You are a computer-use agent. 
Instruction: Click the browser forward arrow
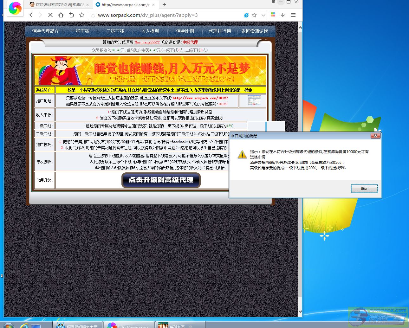40,15
